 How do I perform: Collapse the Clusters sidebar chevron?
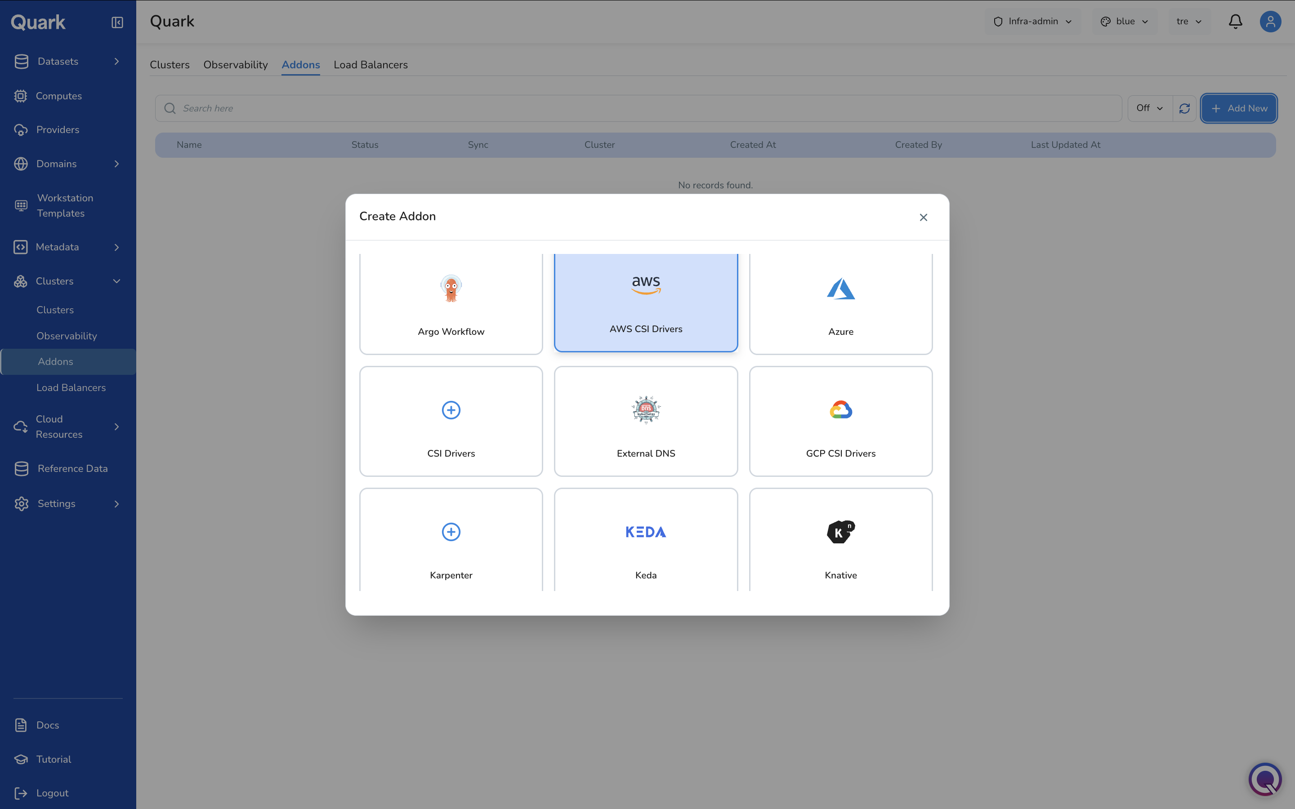coord(116,281)
